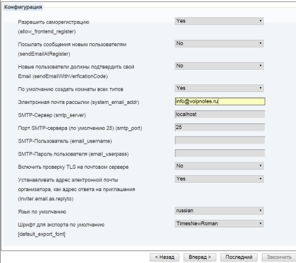This screenshot has width=296, height=263.
Task: Click the Закончить button
Action: (279, 257)
